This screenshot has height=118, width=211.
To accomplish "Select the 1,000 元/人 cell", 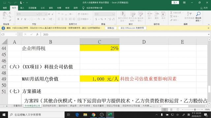I will [x=100, y=79].
